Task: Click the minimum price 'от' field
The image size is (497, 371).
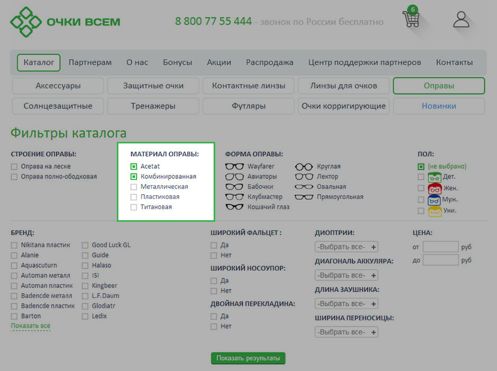Action: click(x=440, y=247)
